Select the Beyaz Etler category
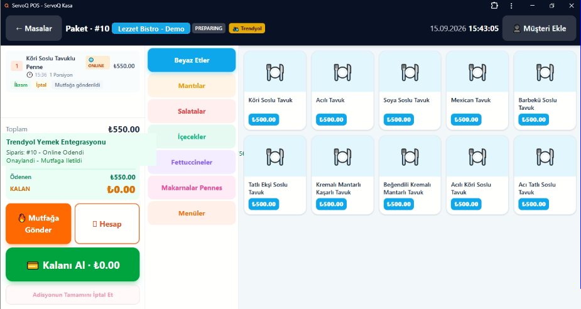The height and width of the screenshot is (309, 581). 192,60
